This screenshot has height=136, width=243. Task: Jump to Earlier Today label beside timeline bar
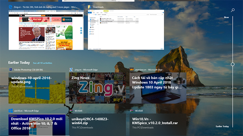coord(222,126)
